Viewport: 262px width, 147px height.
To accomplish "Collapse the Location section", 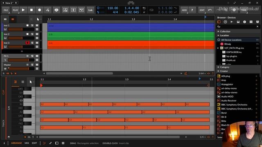I will (238, 36).
